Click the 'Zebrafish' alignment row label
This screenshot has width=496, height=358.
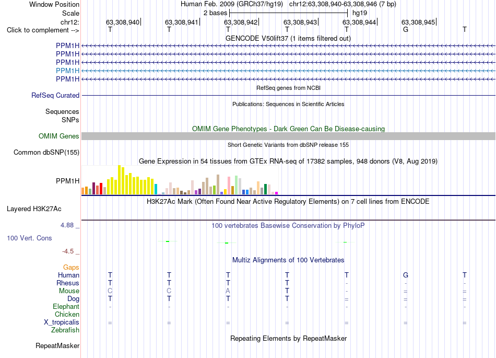[x=65, y=330]
